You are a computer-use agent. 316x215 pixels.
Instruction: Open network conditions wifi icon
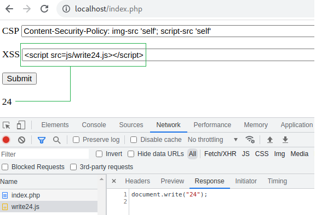click(250, 140)
